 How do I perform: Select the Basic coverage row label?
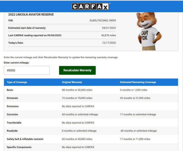10,90
